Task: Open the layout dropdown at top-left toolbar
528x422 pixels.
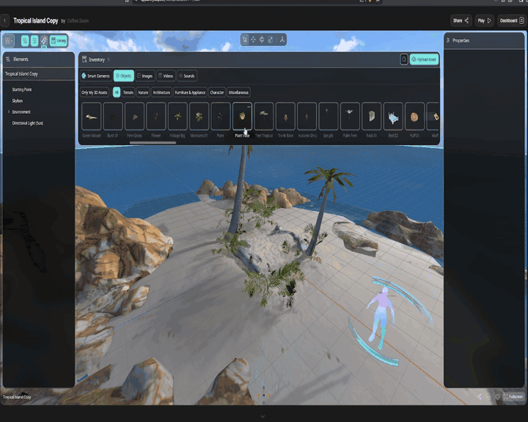Action: (9, 41)
